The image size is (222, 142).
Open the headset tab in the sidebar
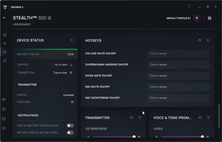[4, 35]
